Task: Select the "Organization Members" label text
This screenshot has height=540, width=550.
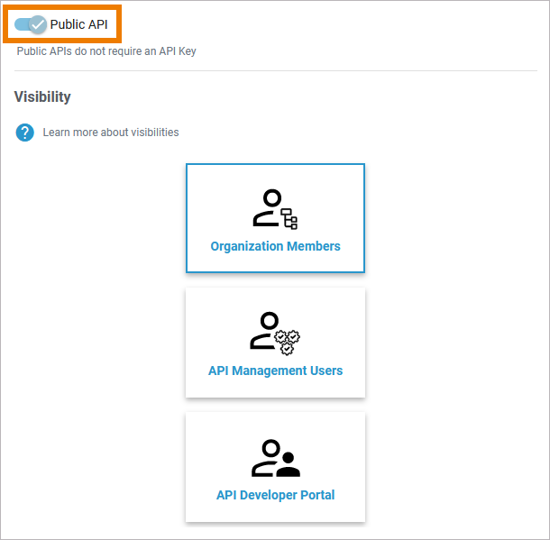Action: 275,246
